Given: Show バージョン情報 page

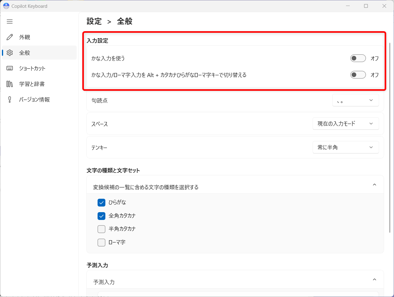Looking at the screenshot, I should point(39,100).
